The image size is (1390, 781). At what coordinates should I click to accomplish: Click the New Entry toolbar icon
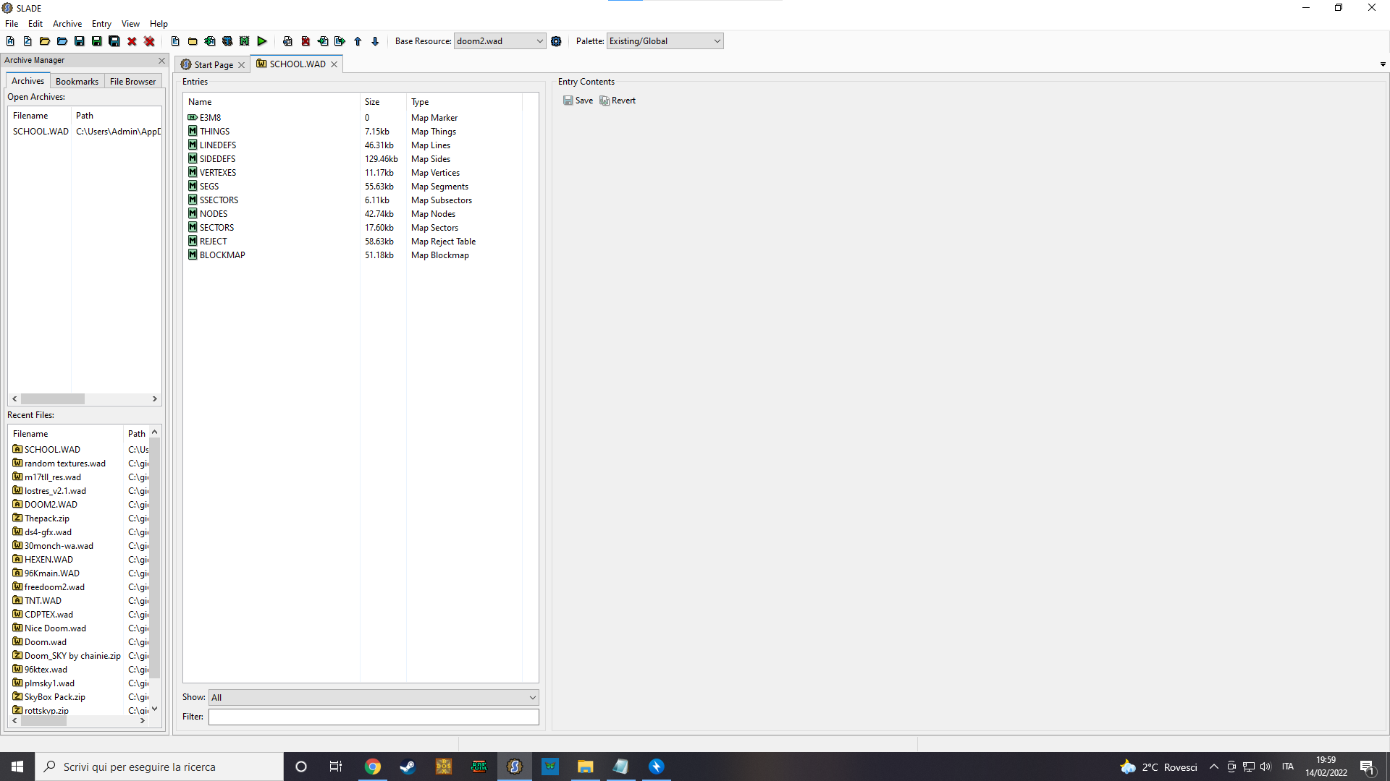point(175,41)
